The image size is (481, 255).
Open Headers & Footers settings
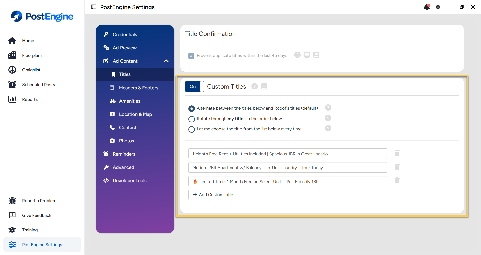point(139,88)
